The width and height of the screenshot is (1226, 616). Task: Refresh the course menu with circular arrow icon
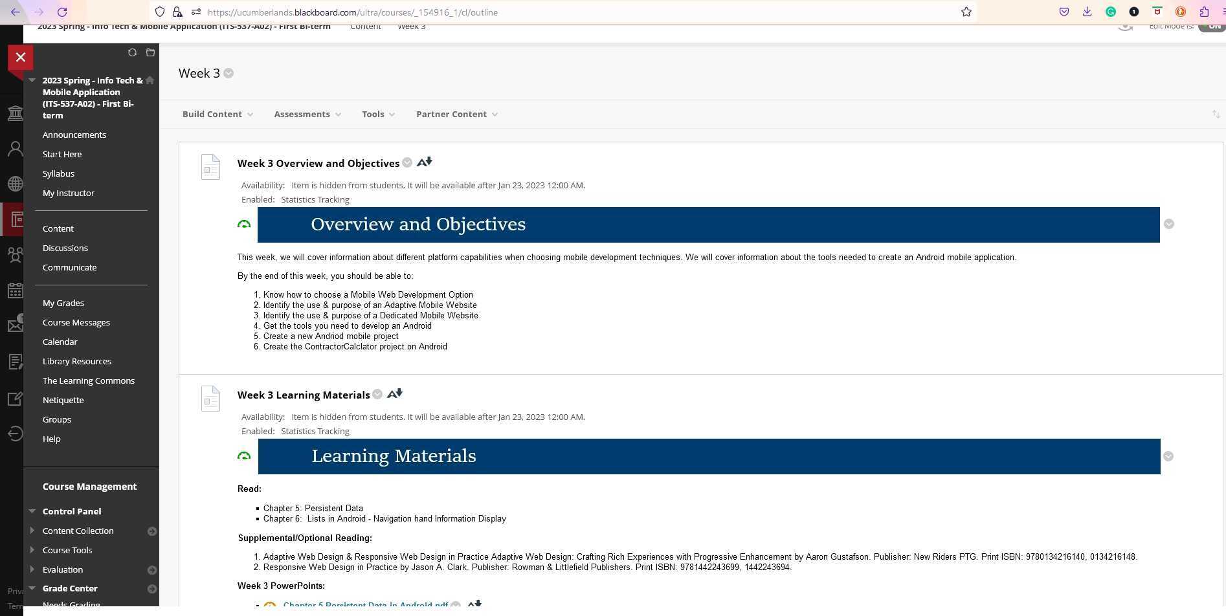coord(133,52)
